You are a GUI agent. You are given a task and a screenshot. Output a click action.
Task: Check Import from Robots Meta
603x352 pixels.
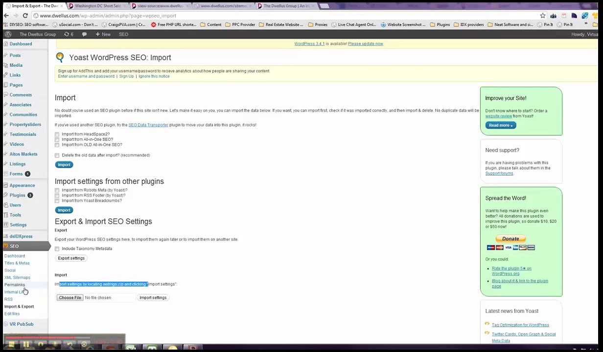(x=57, y=190)
